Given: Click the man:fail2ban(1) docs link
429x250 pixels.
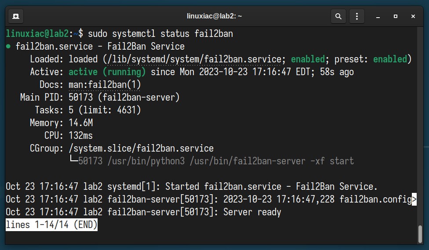Looking at the screenshot, I should click(x=105, y=84).
